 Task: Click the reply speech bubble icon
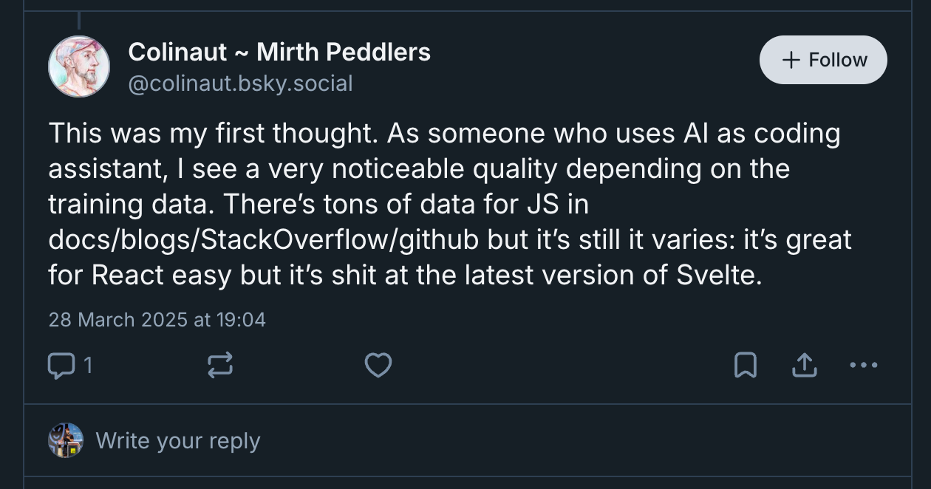[x=61, y=365]
